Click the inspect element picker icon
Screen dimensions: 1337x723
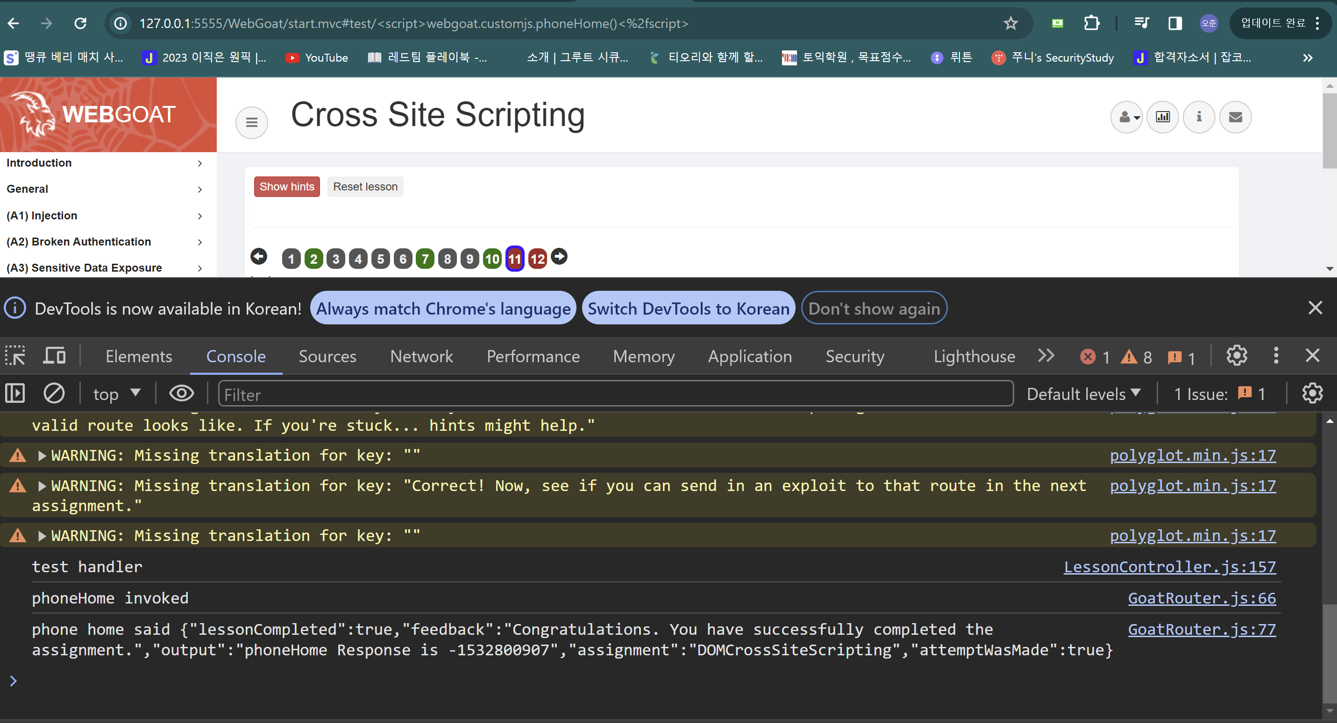coord(15,356)
